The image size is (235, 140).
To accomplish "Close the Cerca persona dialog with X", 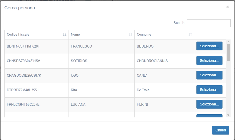I will 227,7.
